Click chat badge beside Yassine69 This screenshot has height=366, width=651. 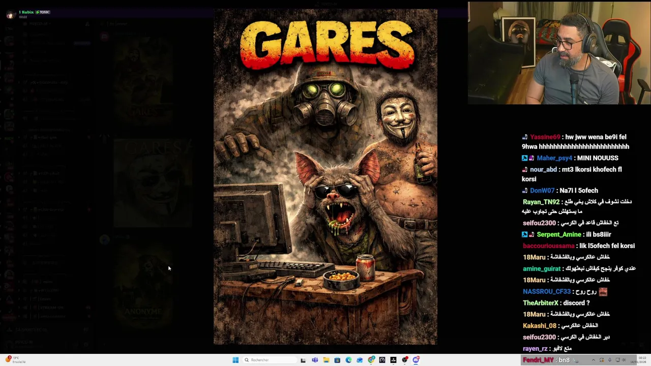tap(525, 137)
